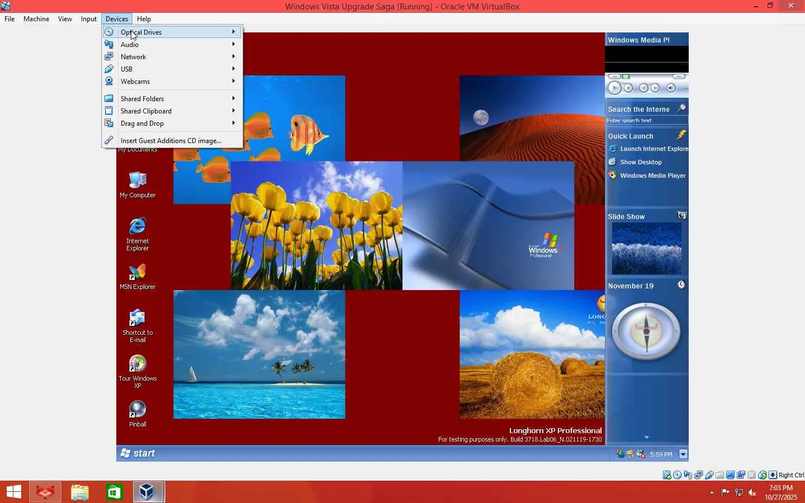Expand the Drag and Drop submenu
The image size is (805, 503).
(172, 124)
